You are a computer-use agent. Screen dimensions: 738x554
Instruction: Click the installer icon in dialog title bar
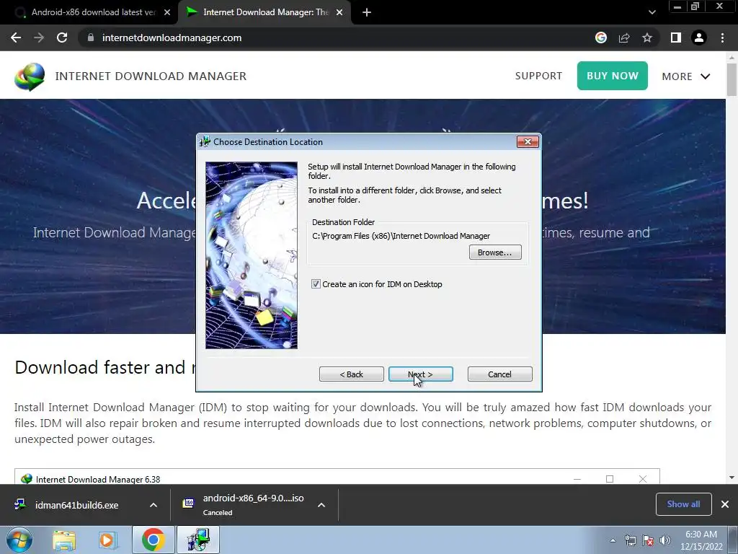205,142
